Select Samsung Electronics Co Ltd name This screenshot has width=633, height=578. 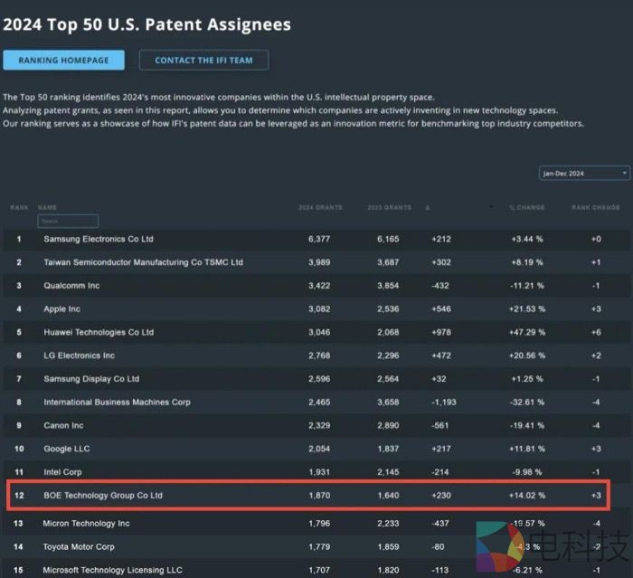coord(99,239)
